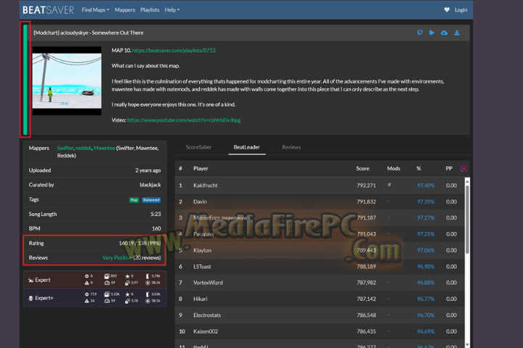Click the Expert difficulty lawless icon
This screenshot has width=523, height=348.
[x=31, y=280]
